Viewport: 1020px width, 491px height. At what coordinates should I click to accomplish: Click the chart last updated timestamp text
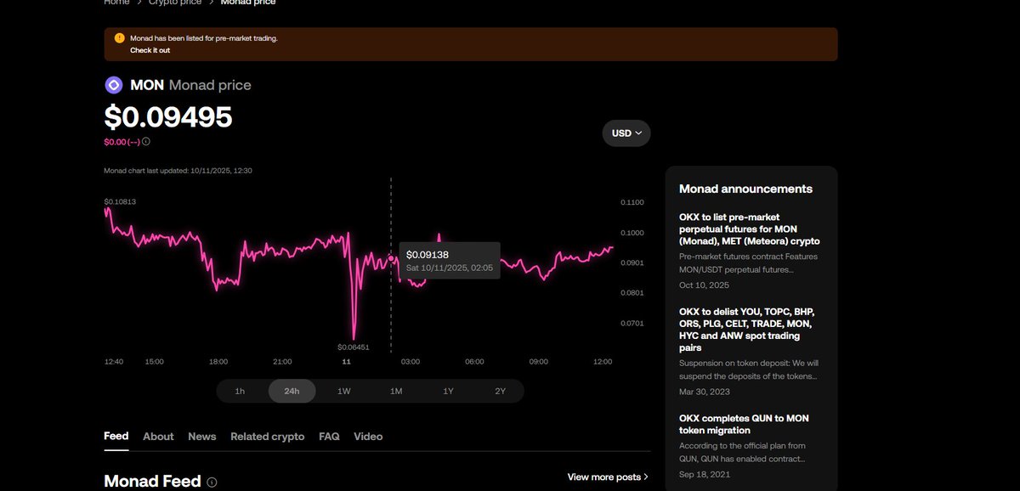(178, 171)
